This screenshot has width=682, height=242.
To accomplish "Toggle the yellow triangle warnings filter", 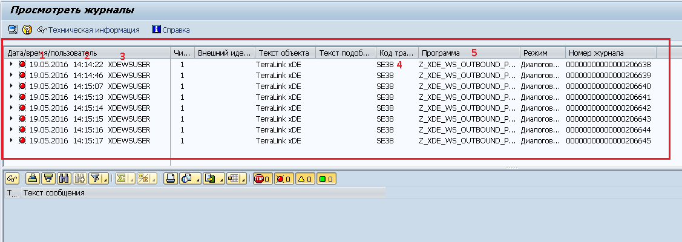I will click(x=304, y=178).
